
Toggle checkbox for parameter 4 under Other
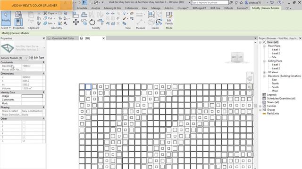(24, 133)
